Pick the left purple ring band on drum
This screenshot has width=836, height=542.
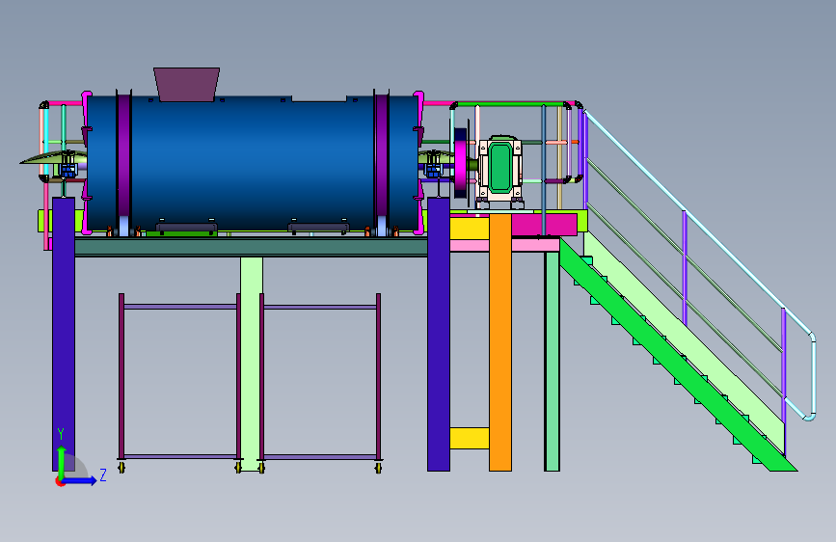[123, 155]
